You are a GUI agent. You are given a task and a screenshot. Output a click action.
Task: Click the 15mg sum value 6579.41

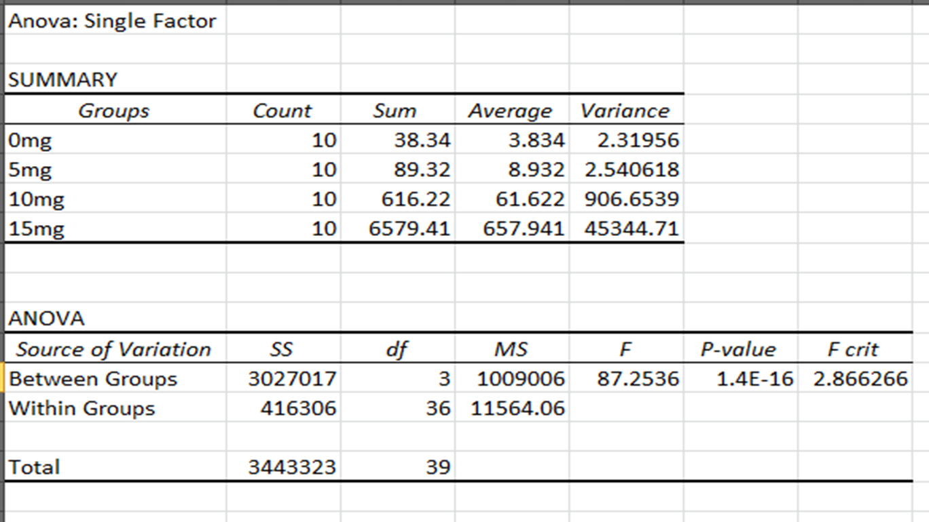point(409,228)
